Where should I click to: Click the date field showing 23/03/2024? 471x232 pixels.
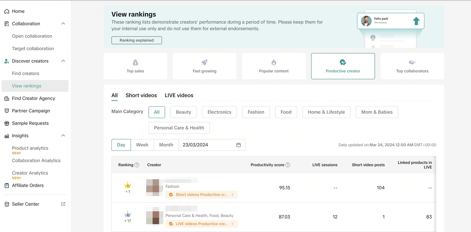(x=207, y=145)
